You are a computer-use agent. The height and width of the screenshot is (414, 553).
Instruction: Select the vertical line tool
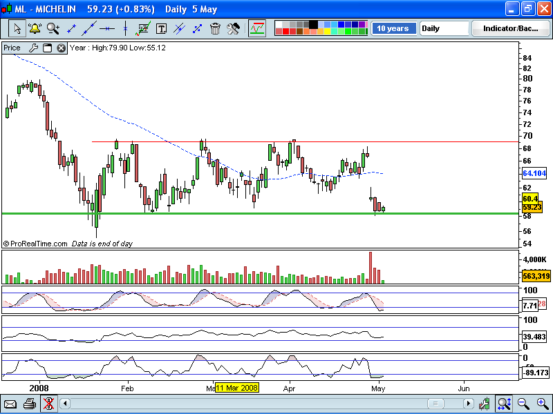click(x=125, y=28)
